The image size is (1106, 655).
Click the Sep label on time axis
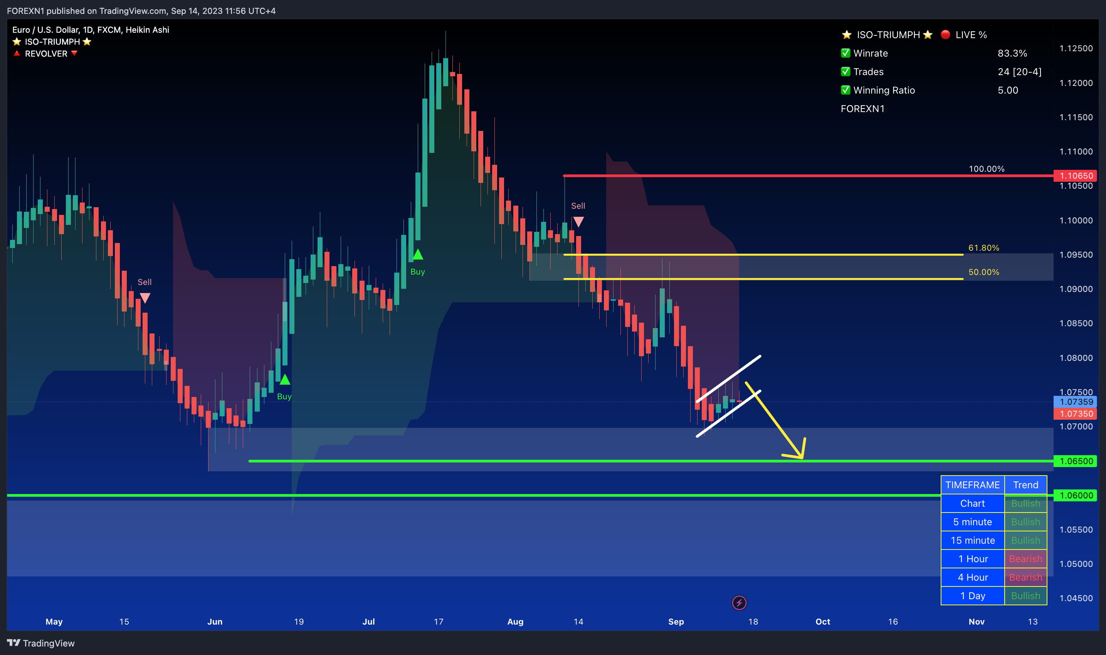pyautogui.click(x=676, y=621)
